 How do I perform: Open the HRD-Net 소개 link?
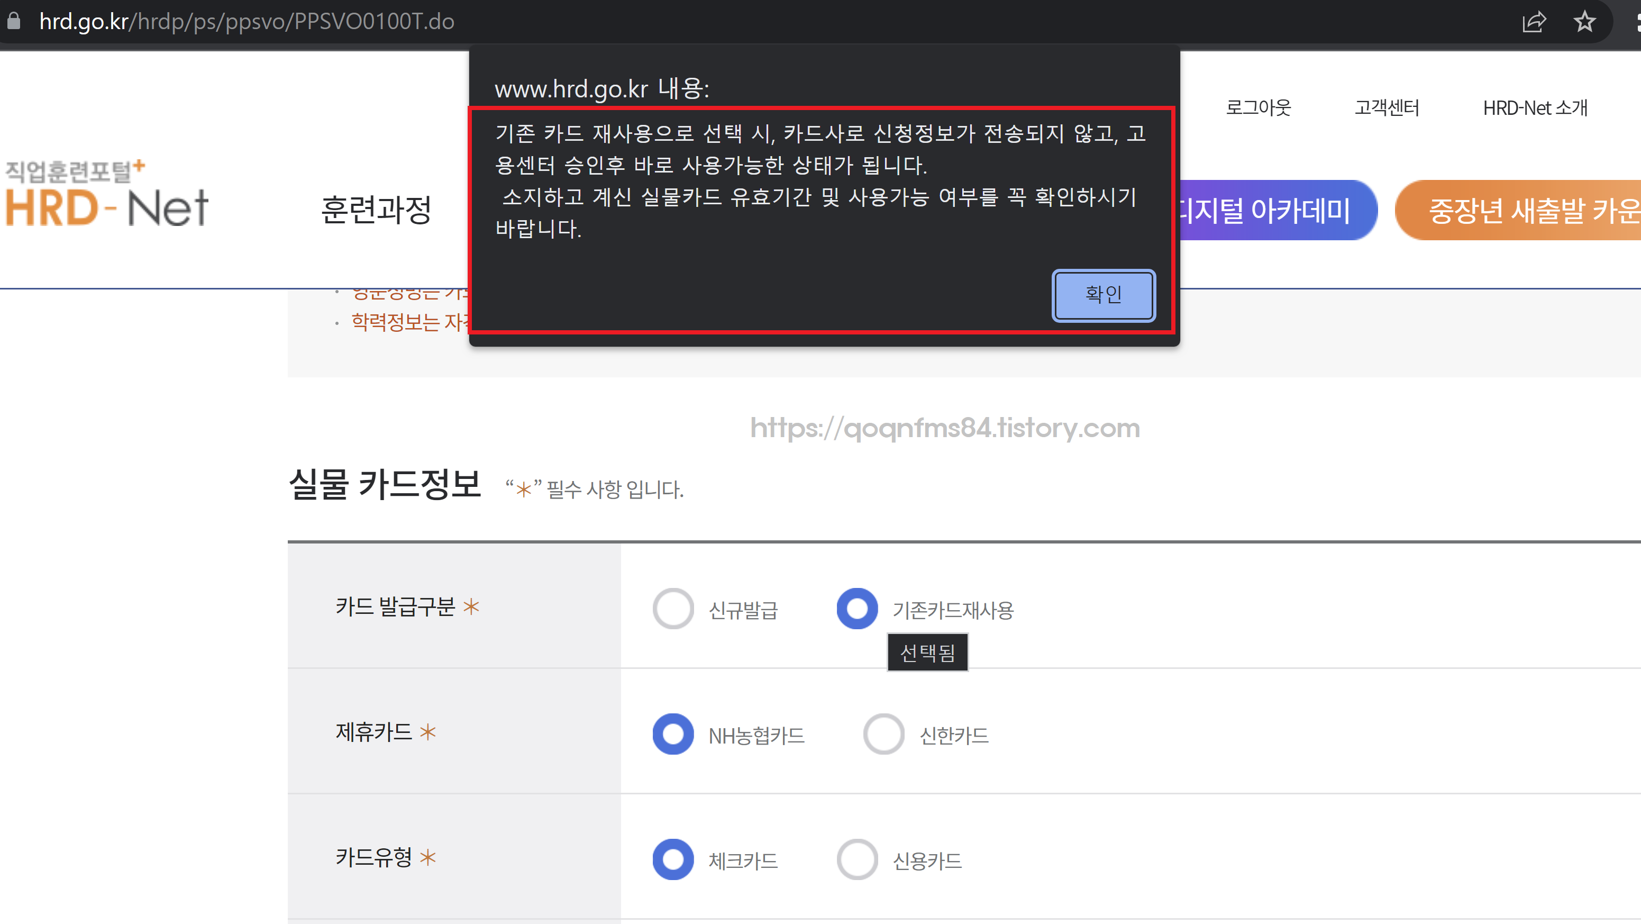[x=1535, y=107]
